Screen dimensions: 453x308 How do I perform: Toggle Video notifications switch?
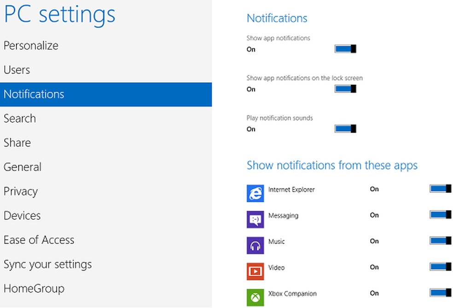coord(439,267)
